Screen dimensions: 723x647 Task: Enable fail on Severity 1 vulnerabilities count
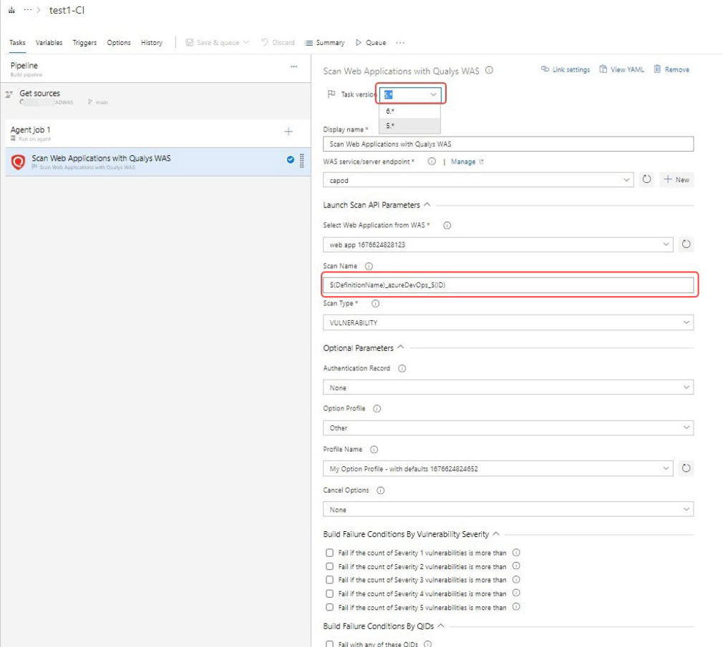click(x=330, y=553)
